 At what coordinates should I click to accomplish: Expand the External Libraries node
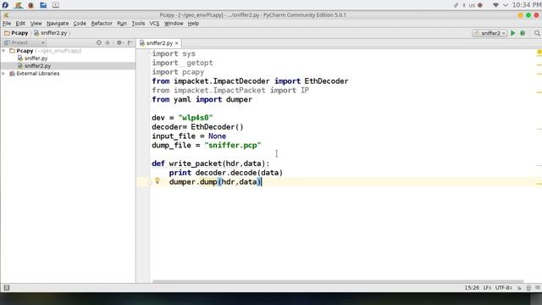(3, 74)
